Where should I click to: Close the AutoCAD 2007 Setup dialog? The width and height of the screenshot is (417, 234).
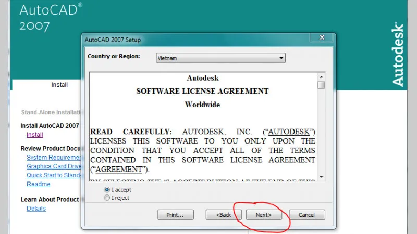(x=323, y=39)
